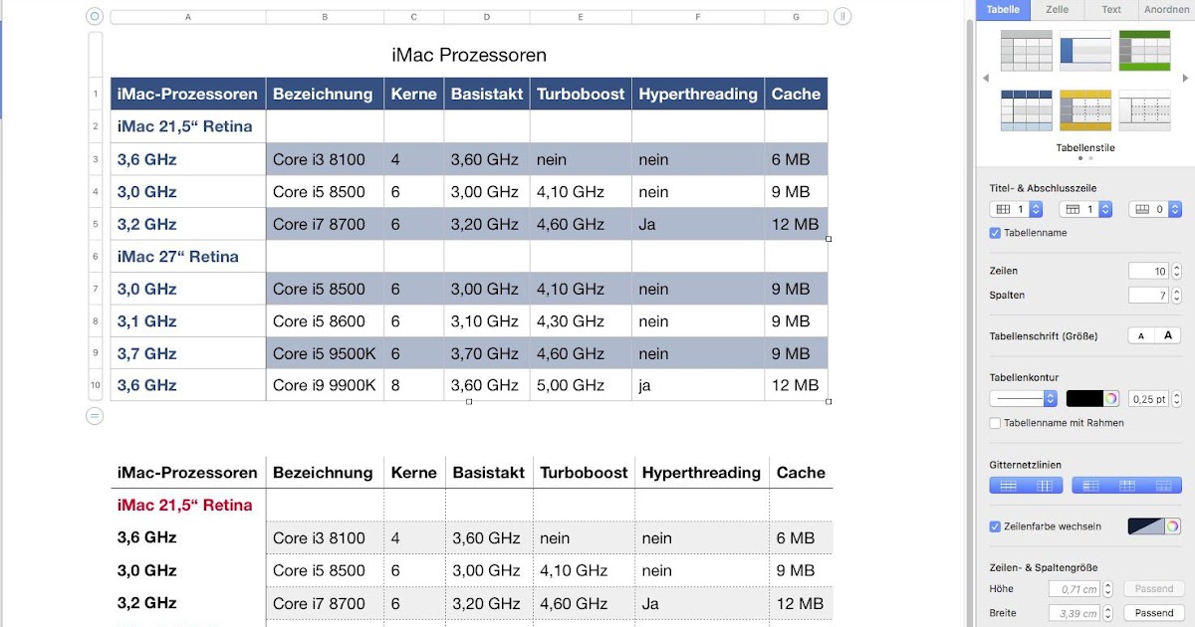Toggle vertical body gridlines button
Viewport: 1195px width, 627px height.
[1045, 486]
